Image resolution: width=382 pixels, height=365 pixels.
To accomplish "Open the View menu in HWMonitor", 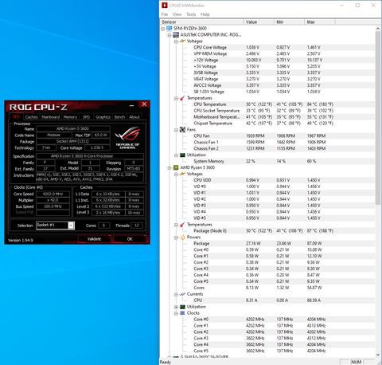I will [177, 14].
